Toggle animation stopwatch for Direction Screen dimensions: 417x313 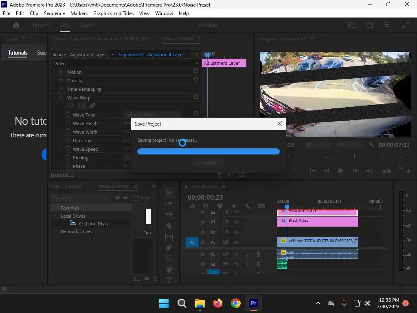pyautogui.click(x=68, y=140)
